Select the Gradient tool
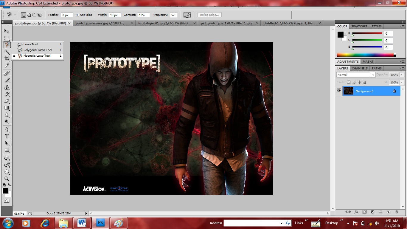 pyautogui.click(x=7, y=108)
